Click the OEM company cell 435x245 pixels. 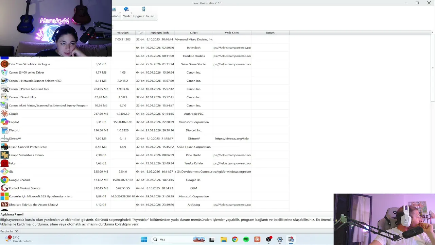(194, 188)
